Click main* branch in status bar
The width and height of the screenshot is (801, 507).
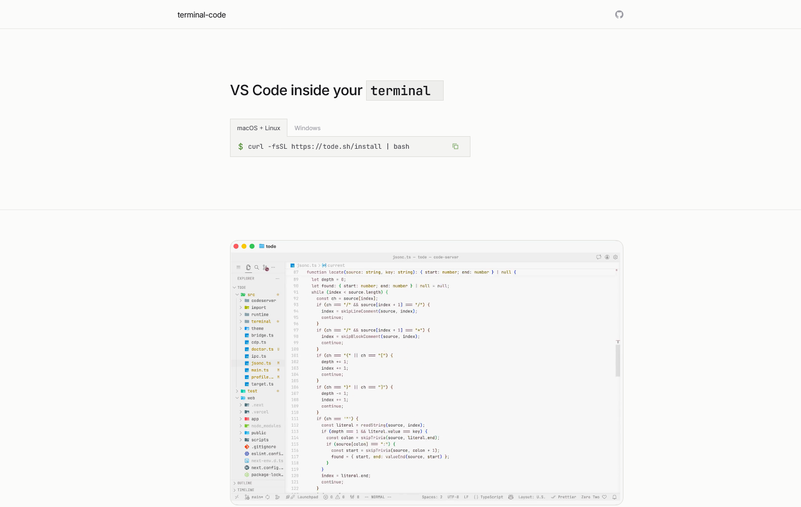tap(257, 497)
